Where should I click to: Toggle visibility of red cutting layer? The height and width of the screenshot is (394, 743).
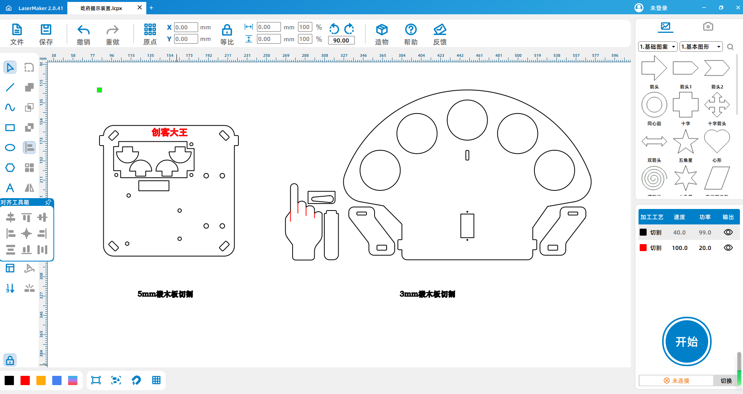728,248
